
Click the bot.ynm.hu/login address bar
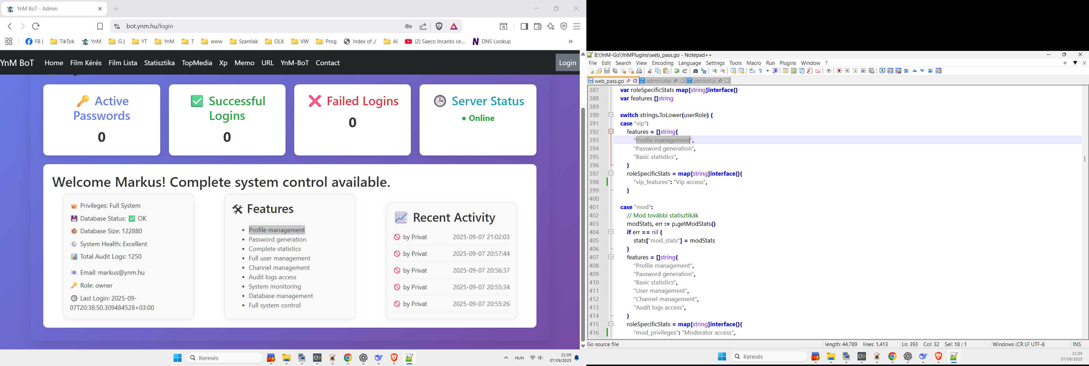254,26
